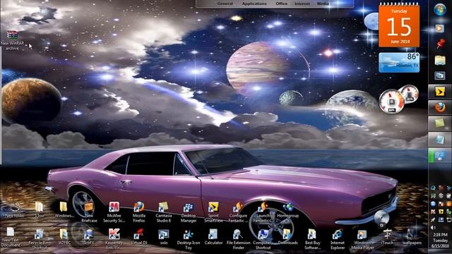Open the Homegroup desktop icon
452x254 pixels.
(287, 210)
